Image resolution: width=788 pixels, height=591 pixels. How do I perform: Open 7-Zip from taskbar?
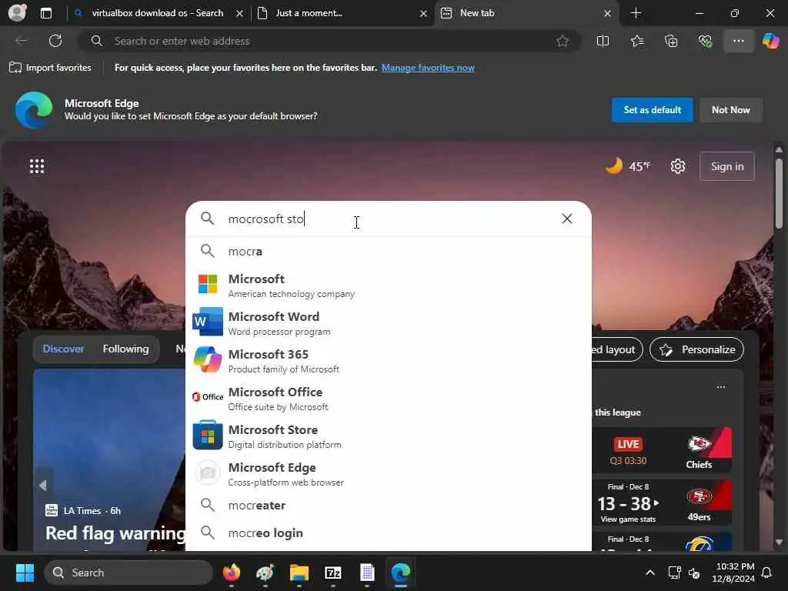click(333, 573)
